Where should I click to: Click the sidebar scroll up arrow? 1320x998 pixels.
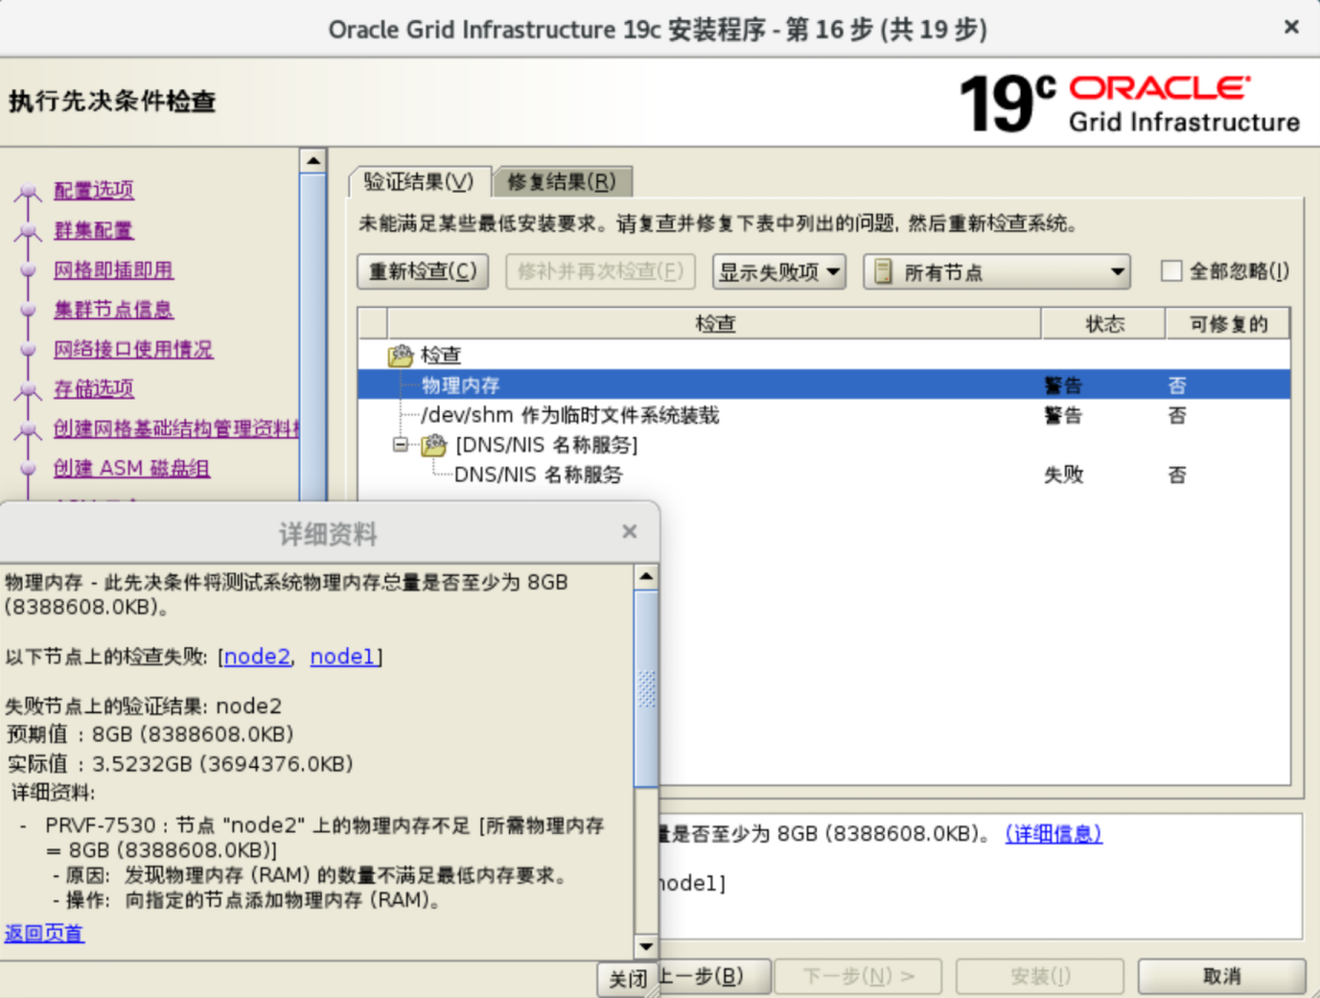pyautogui.click(x=313, y=161)
